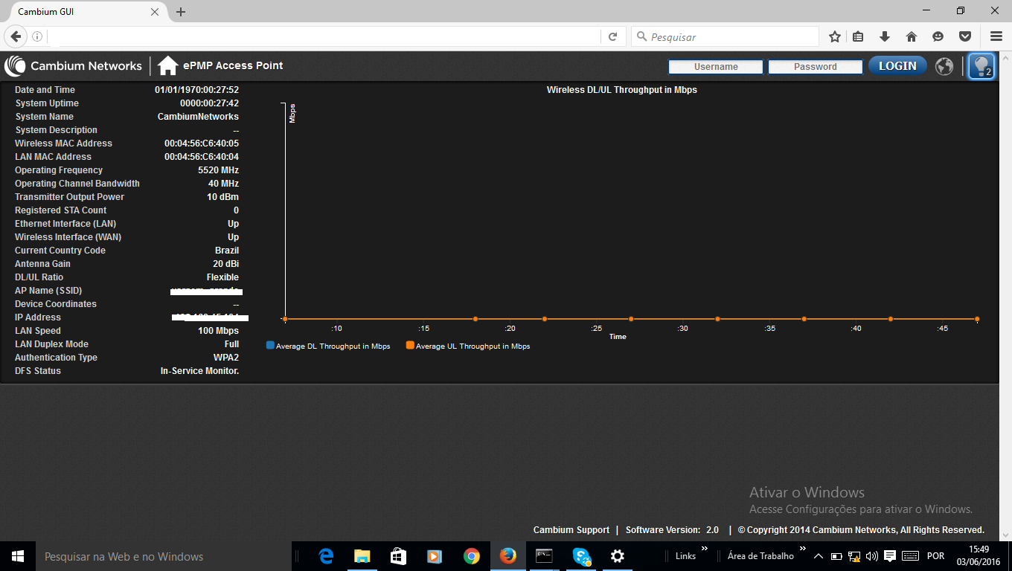
Task: Click the Cambium Networks logo
Action: coord(73,66)
